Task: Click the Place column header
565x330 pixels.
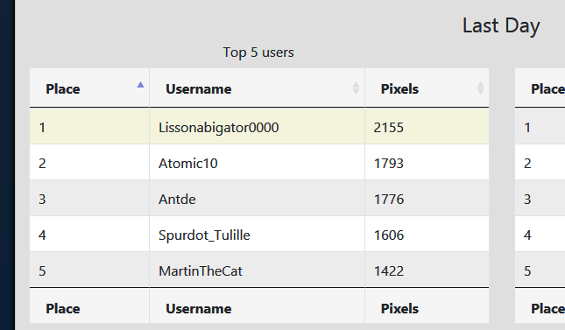Action: click(89, 88)
